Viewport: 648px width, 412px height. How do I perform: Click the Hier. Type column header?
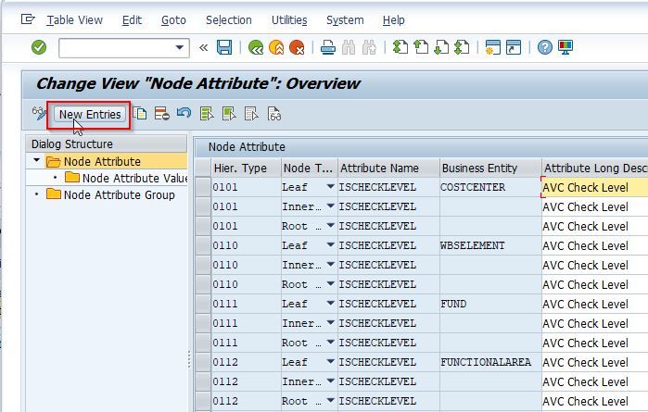246,168
